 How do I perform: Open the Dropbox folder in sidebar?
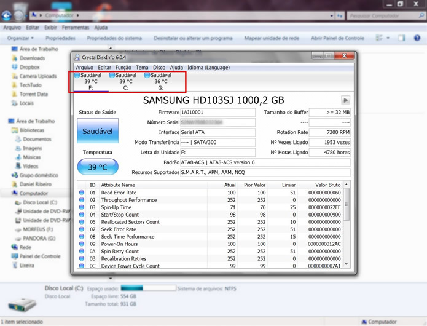click(29, 67)
